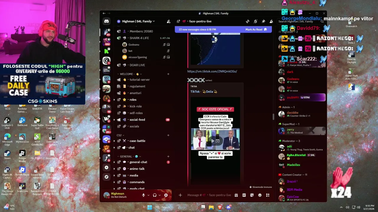Deafen with headphones icon in user panel
The image size is (378, 212).
[154, 195]
